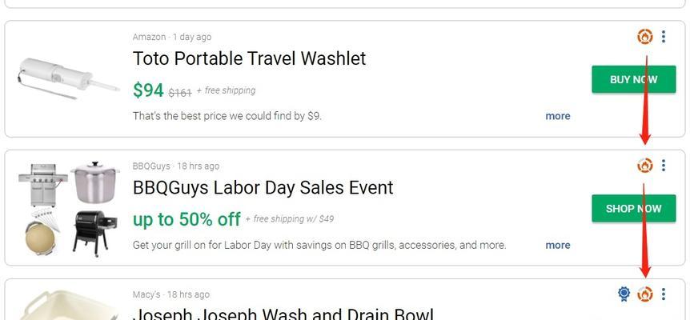Click the flame icon on BBQGuys deal
This screenshot has height=320, width=690.
coord(644,166)
